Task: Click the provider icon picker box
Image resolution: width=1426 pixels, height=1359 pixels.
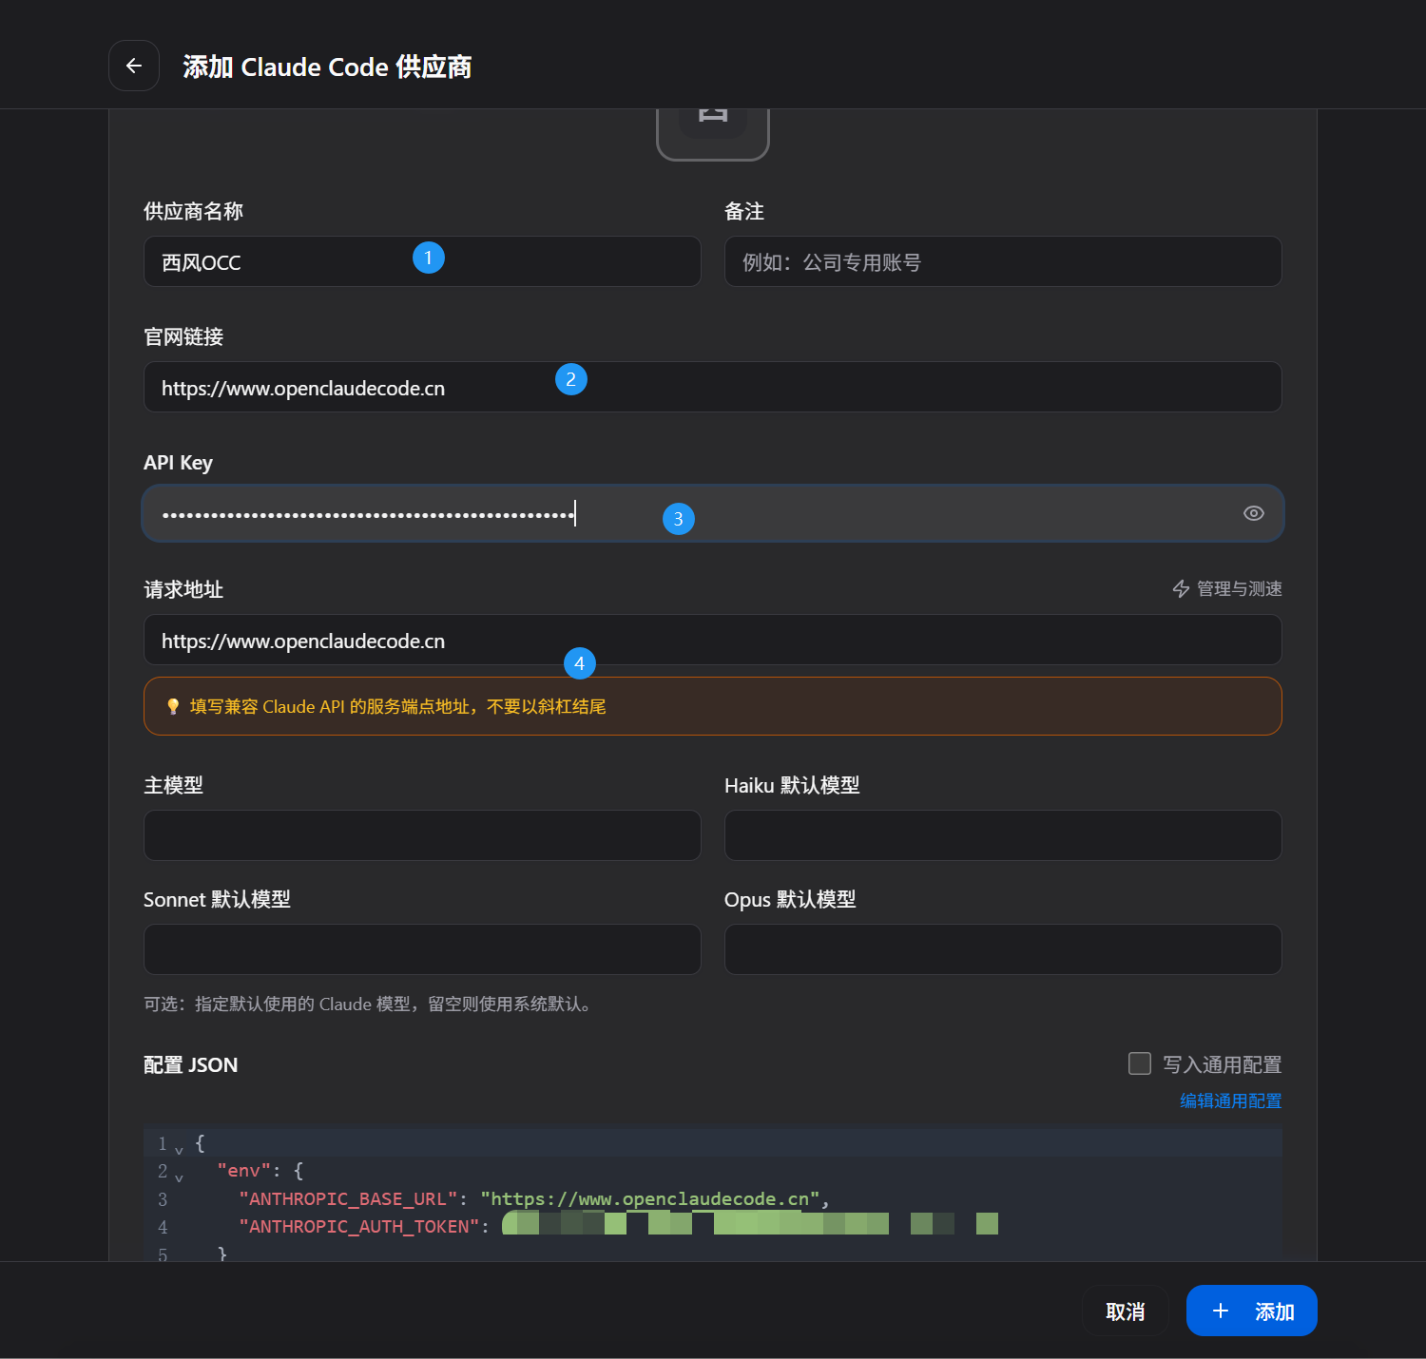Action: point(712,129)
